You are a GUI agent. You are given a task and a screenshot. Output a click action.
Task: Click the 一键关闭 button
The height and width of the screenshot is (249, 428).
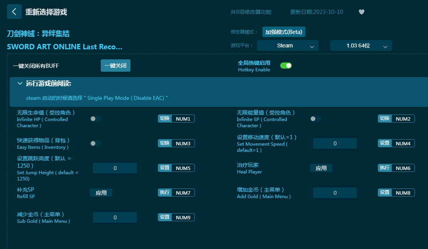pyautogui.click(x=115, y=66)
